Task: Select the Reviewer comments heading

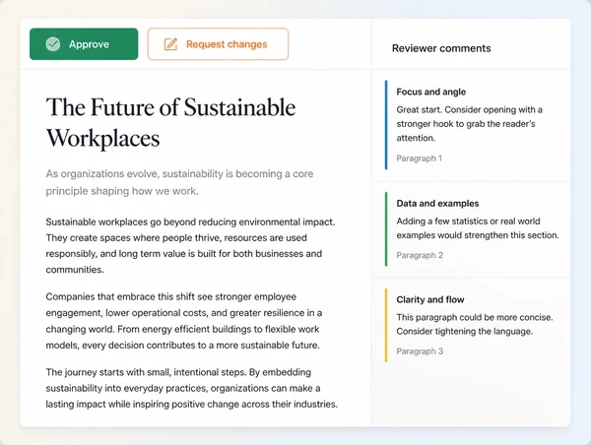Action: point(441,48)
